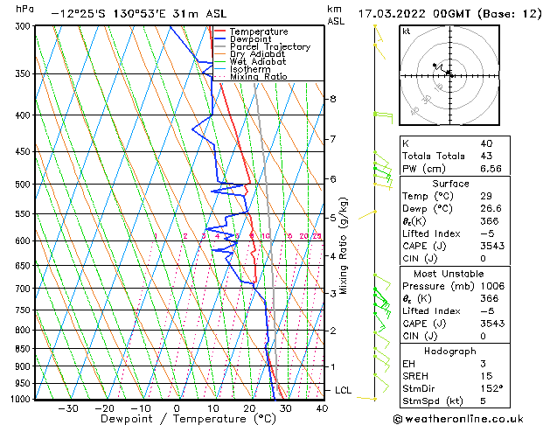Click the '-30' temperature axis label
This screenshot has width=550, height=425.
tap(68, 408)
